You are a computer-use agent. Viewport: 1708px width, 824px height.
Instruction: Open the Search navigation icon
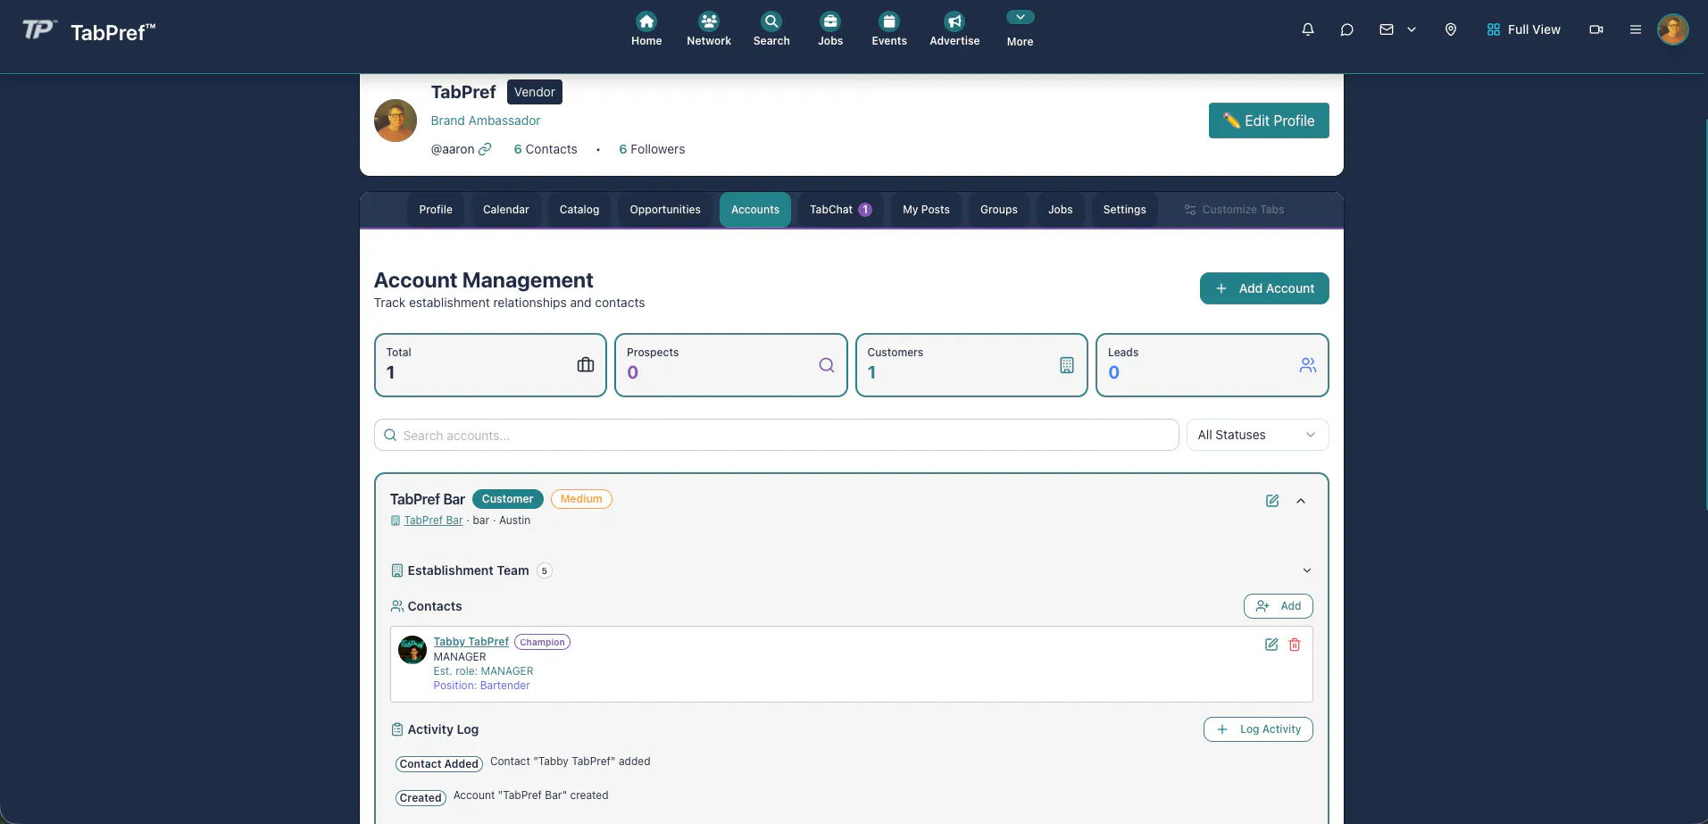(x=771, y=21)
